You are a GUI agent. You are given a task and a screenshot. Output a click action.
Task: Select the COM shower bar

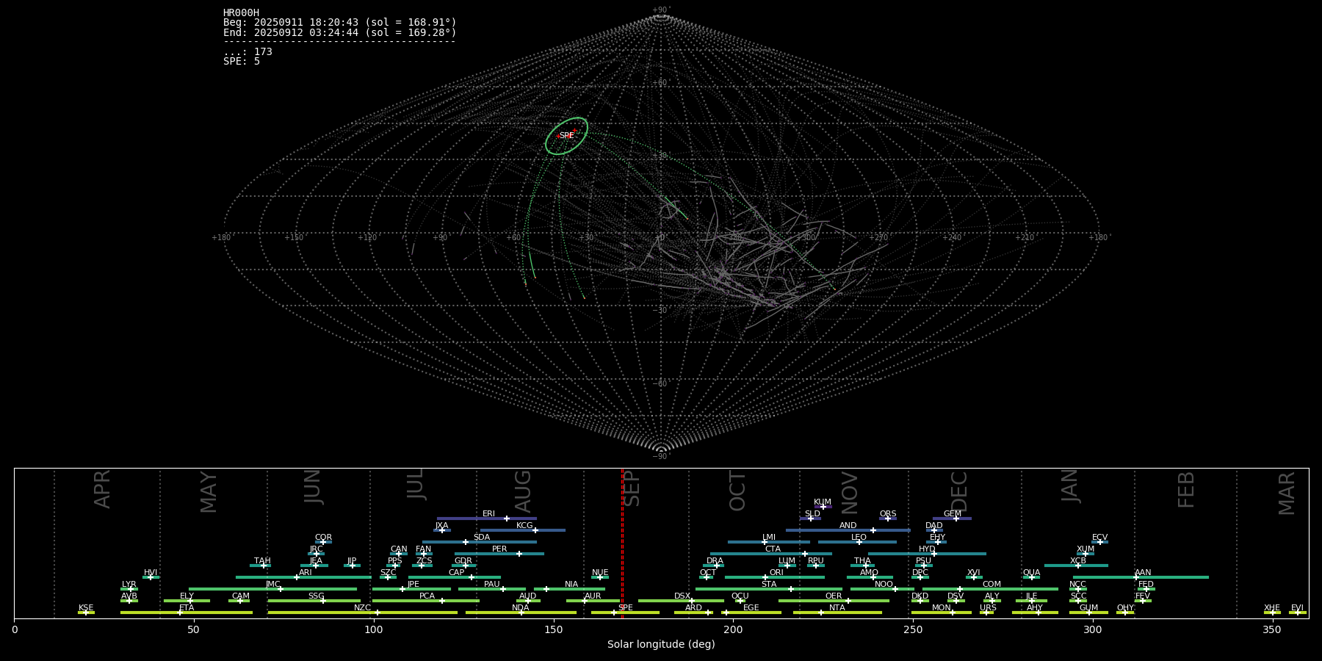tap(990, 589)
